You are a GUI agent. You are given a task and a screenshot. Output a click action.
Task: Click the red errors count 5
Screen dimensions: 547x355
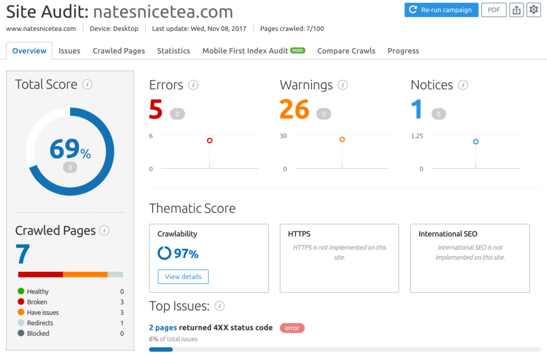pos(155,109)
